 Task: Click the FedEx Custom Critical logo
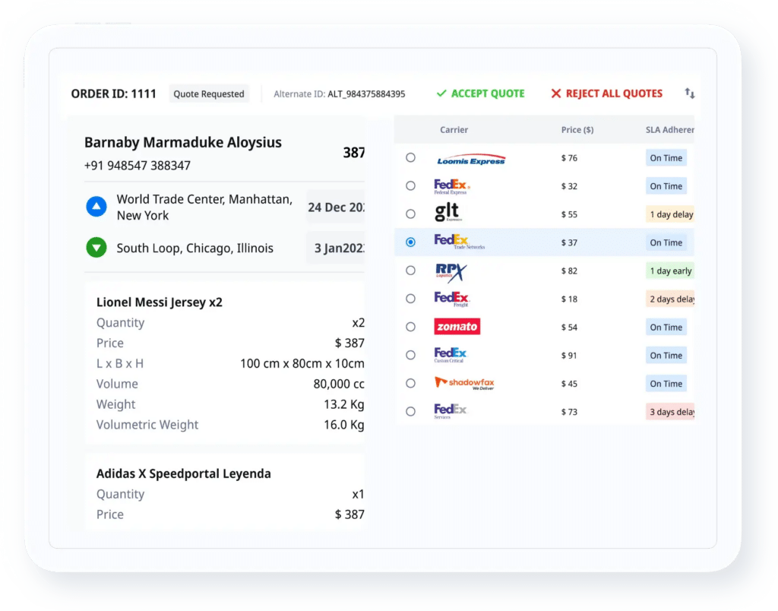point(451,355)
